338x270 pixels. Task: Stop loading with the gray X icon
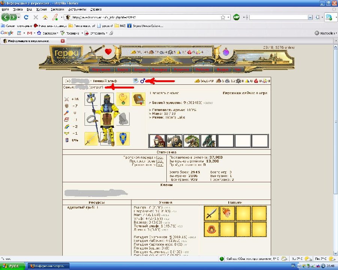[x=36, y=17]
